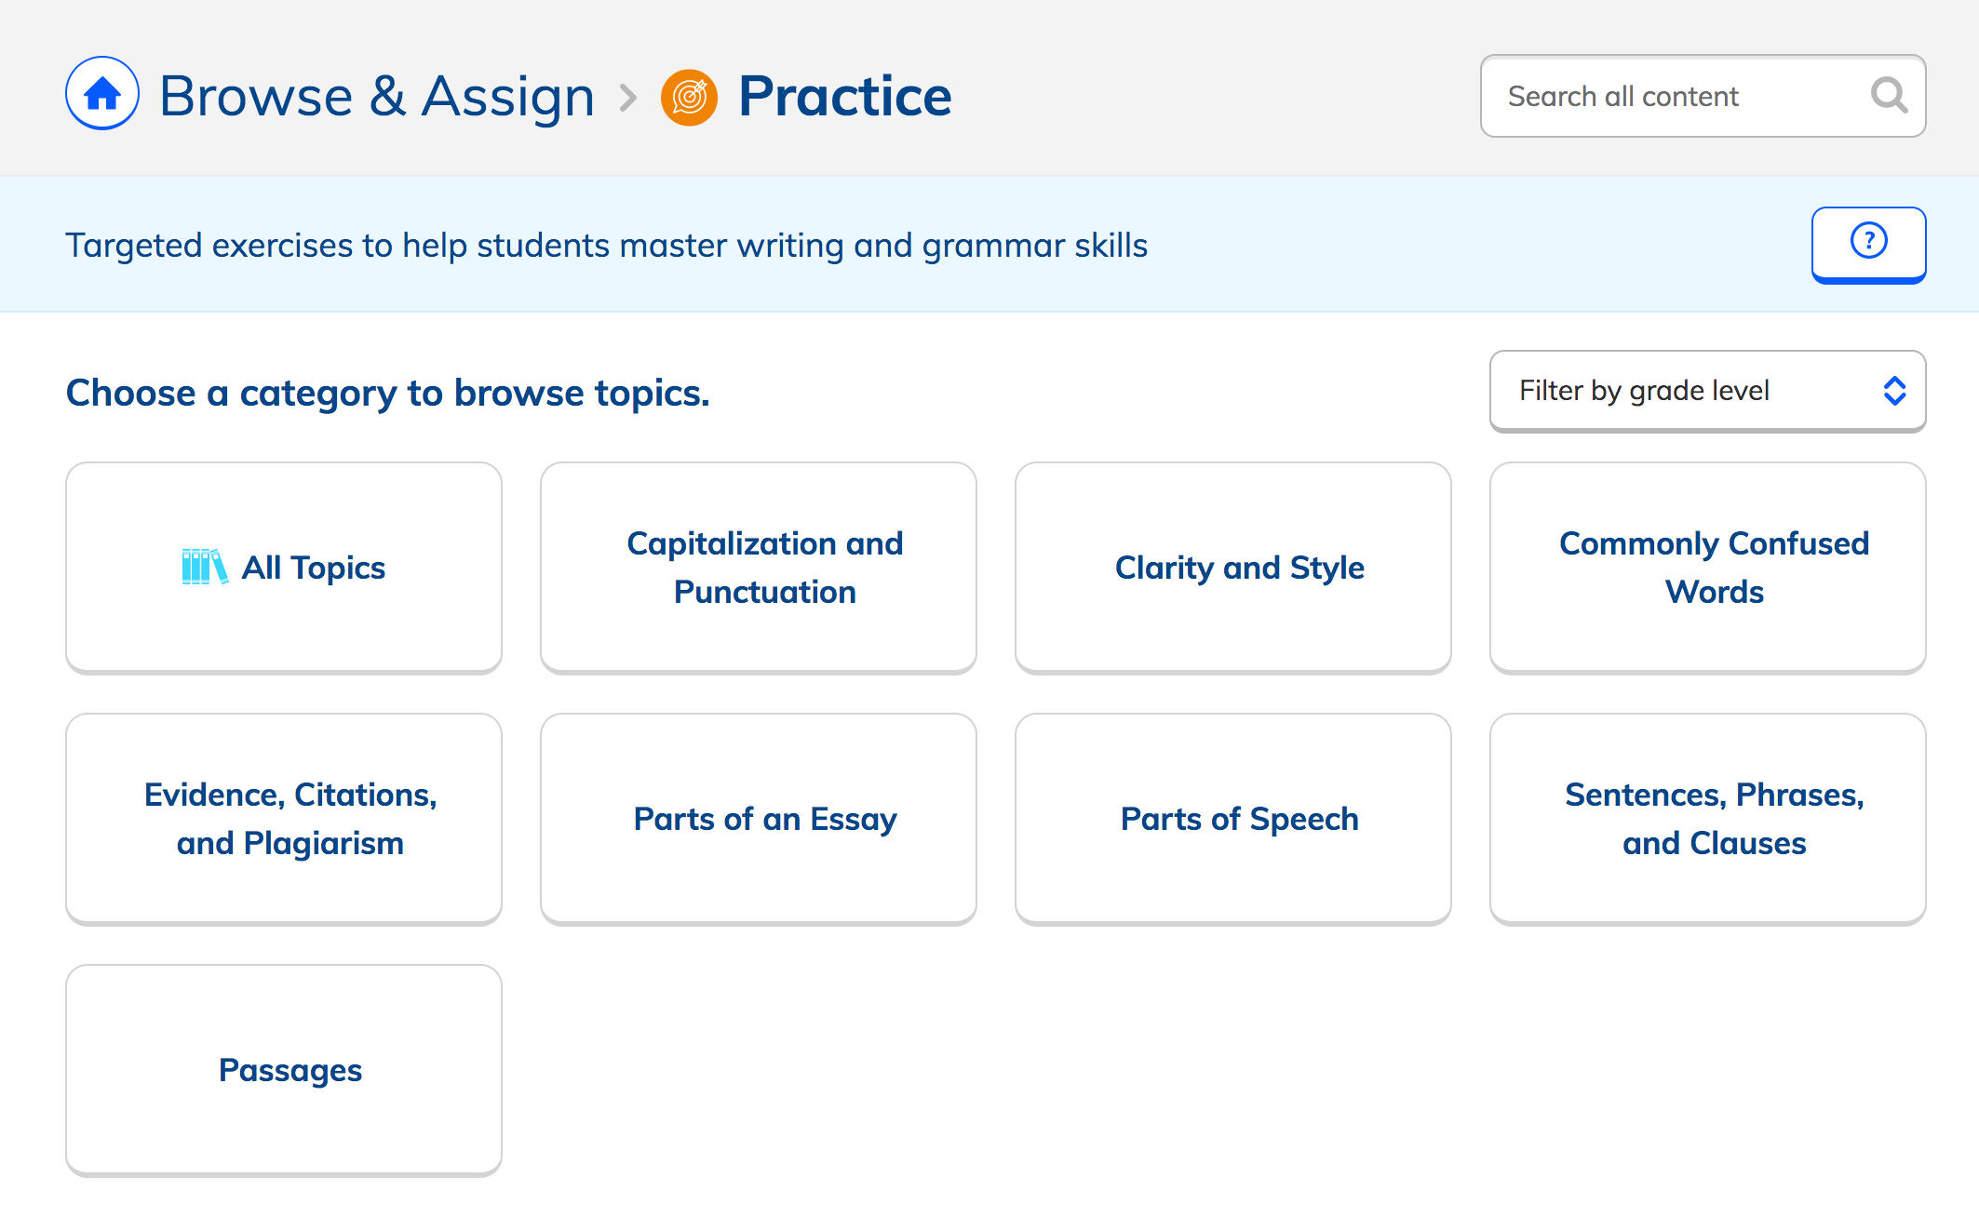1979x1217 pixels.
Task: Go to the Browse & Assign breadcrumb link
Action: point(377,96)
